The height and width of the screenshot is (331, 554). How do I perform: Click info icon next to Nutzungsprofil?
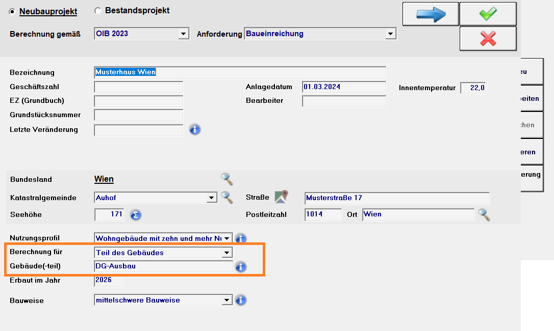pos(241,238)
